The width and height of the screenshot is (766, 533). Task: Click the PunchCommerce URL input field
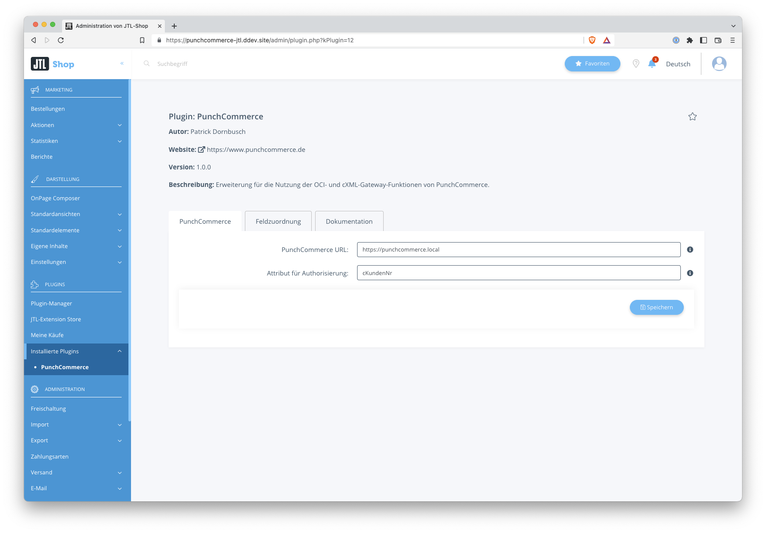519,249
